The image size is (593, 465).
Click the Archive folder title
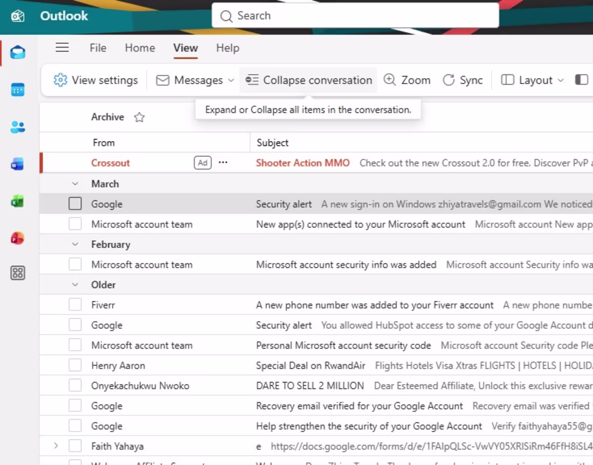tap(107, 117)
